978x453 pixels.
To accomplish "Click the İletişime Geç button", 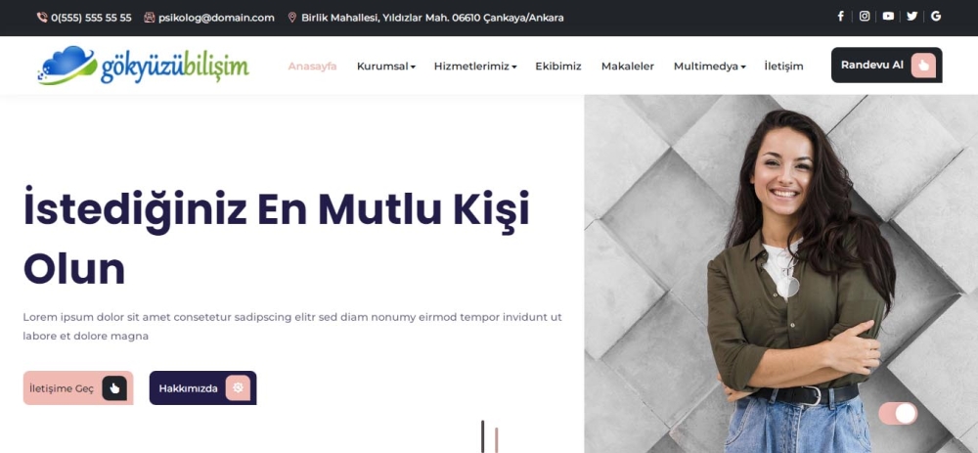I will [78, 388].
